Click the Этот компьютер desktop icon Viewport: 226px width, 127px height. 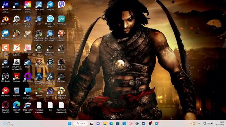point(28,93)
